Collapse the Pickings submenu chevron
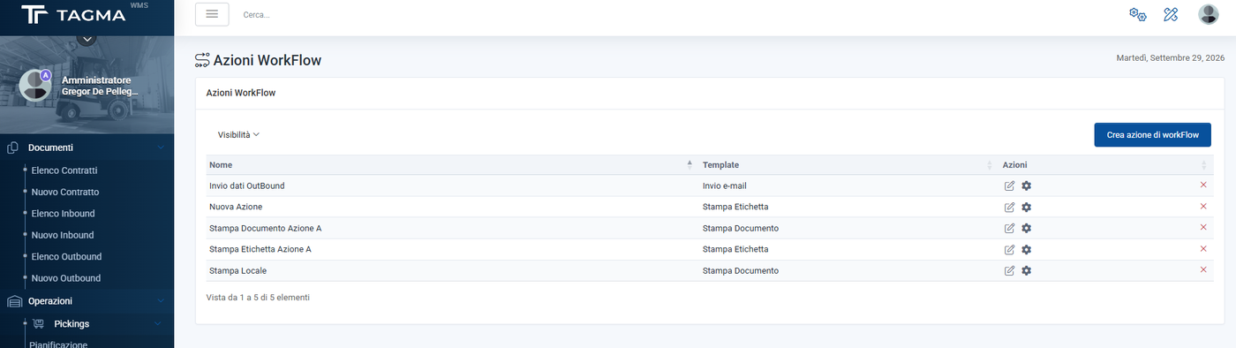 (158, 324)
